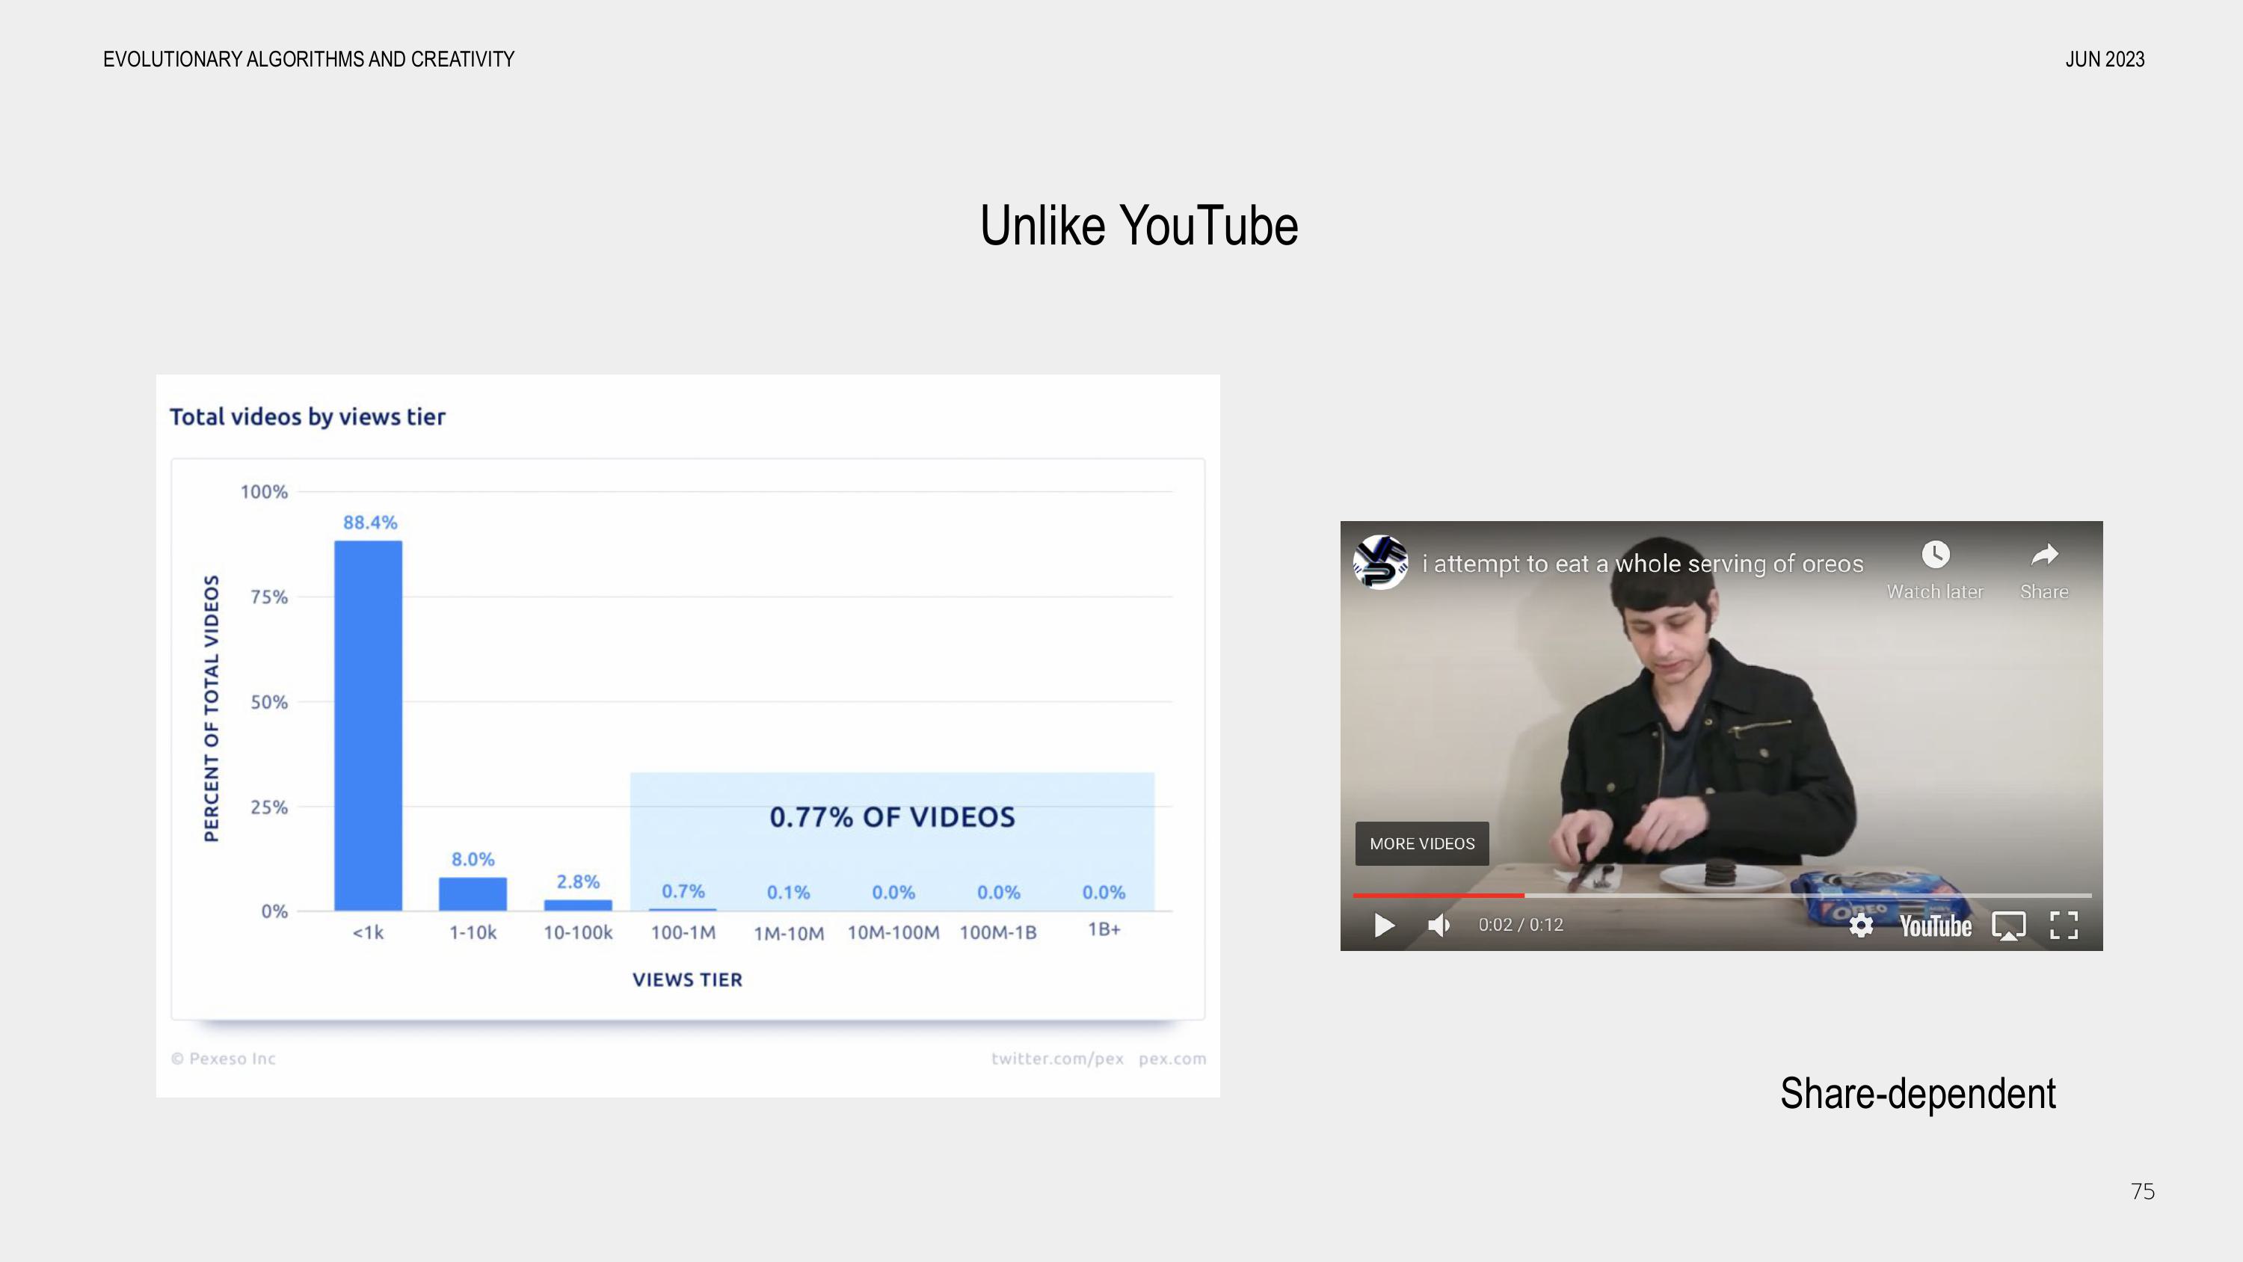
Task: Click the twitter.com/pex link
Action: (x=1057, y=1059)
